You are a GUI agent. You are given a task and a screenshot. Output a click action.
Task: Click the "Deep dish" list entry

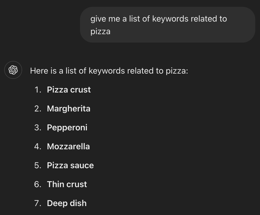point(67,203)
